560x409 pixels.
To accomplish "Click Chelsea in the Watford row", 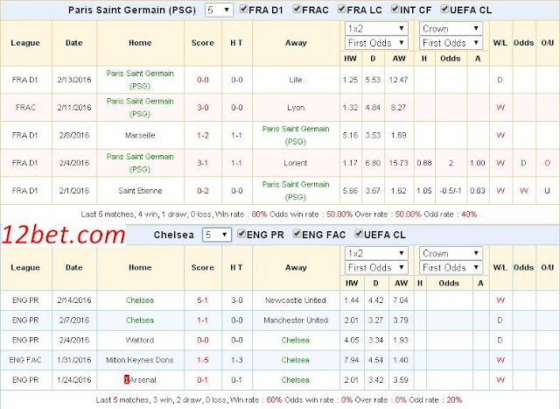I will click(296, 340).
